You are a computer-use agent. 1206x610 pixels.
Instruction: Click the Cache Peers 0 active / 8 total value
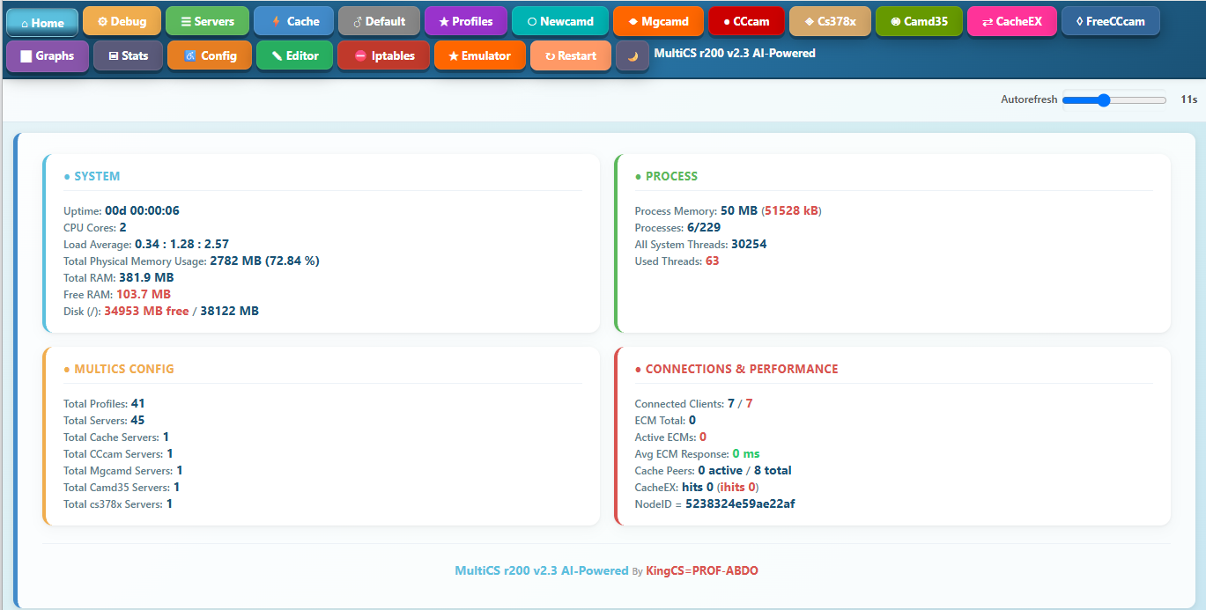(745, 470)
